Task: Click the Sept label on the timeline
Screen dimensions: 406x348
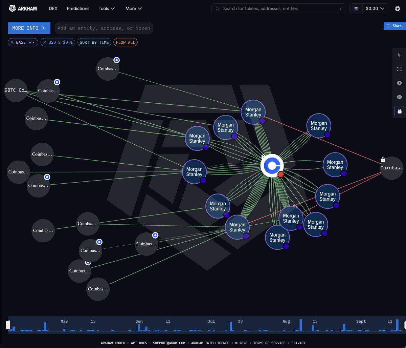Action: (361, 321)
